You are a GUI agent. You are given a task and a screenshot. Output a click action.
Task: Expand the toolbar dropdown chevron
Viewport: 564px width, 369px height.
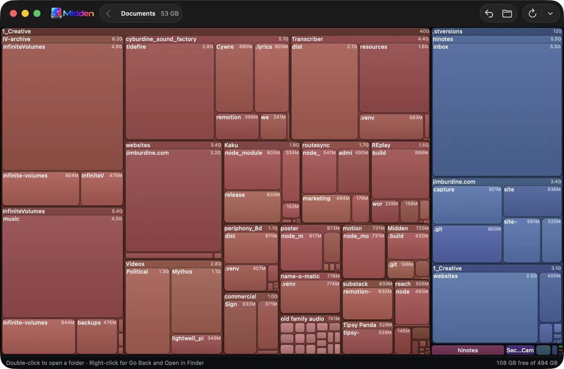pyautogui.click(x=550, y=14)
